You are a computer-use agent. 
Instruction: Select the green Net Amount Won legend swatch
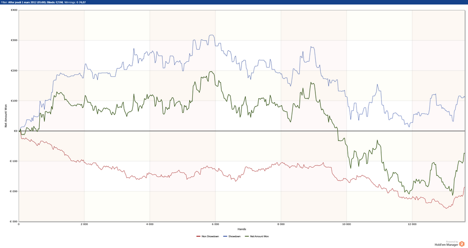[x=246, y=237]
